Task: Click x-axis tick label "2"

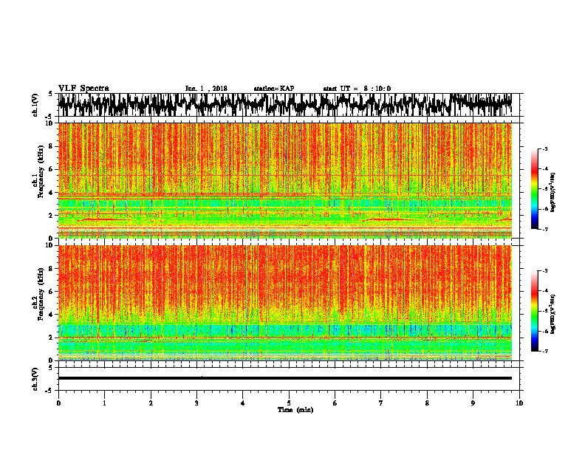Action: click(151, 403)
